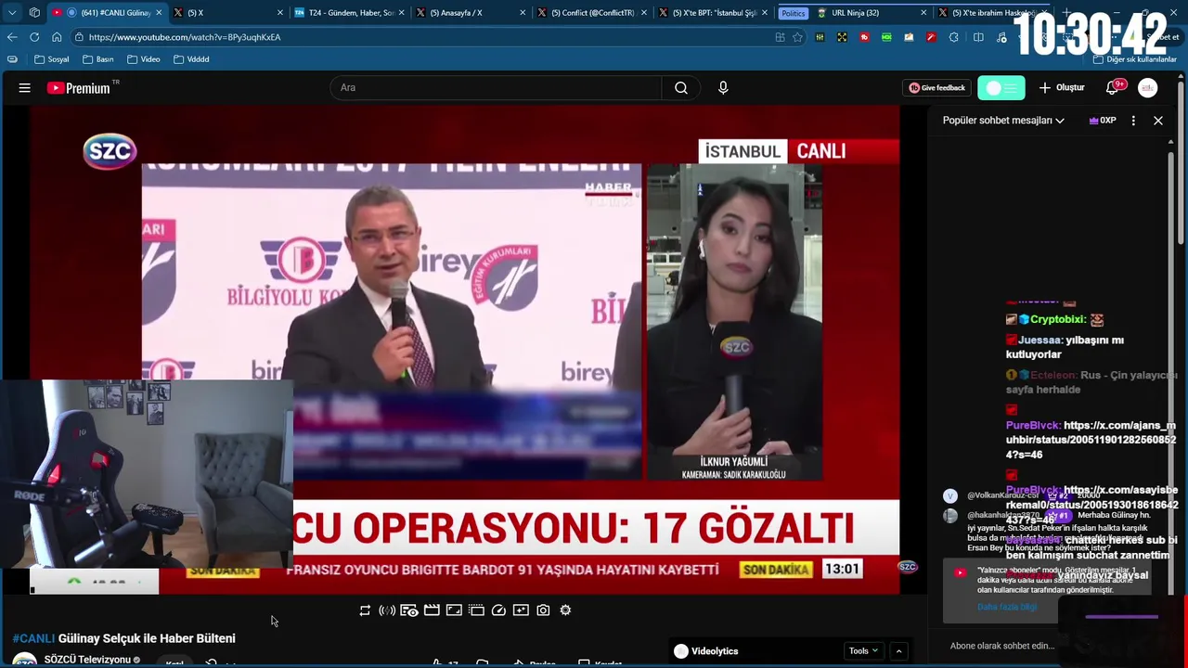Open the Daha fazla bilgi link
This screenshot has width=1188, height=668.
pyautogui.click(x=1006, y=607)
